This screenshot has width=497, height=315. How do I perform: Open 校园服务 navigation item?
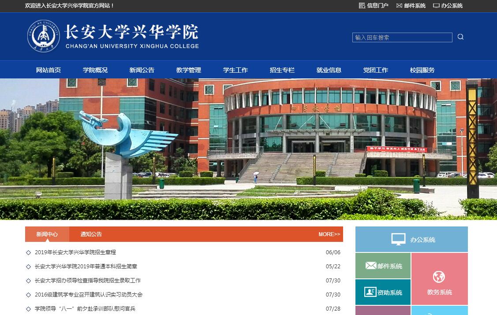point(422,70)
